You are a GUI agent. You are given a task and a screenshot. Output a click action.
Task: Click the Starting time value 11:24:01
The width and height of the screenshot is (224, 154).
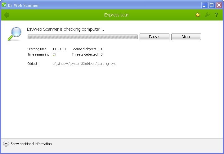point(59,49)
